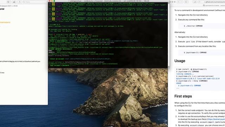Click 'Your account's password' prompt in terminal
The image size is (225, 127).
59,65
